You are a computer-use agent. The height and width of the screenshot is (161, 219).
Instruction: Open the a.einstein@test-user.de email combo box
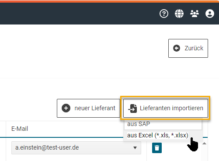pyautogui.click(x=76, y=148)
